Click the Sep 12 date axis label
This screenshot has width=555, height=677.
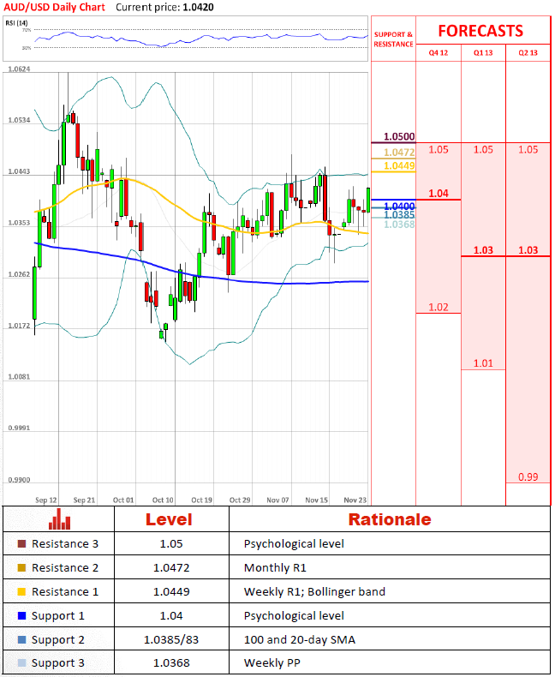(45, 500)
